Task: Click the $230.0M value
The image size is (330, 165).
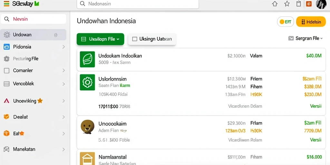Action: 313,95
